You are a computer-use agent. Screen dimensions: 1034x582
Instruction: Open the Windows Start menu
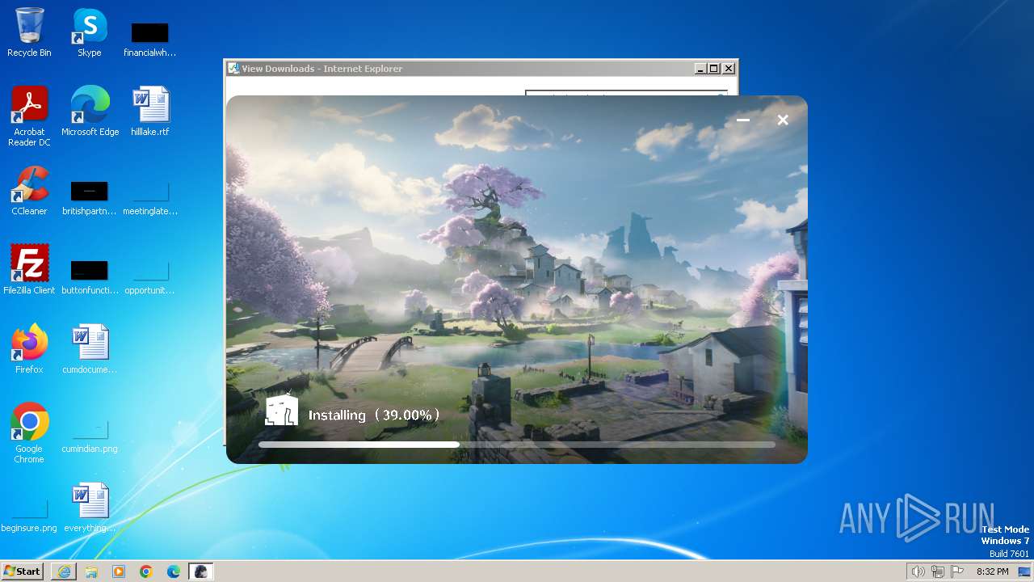coord(23,571)
